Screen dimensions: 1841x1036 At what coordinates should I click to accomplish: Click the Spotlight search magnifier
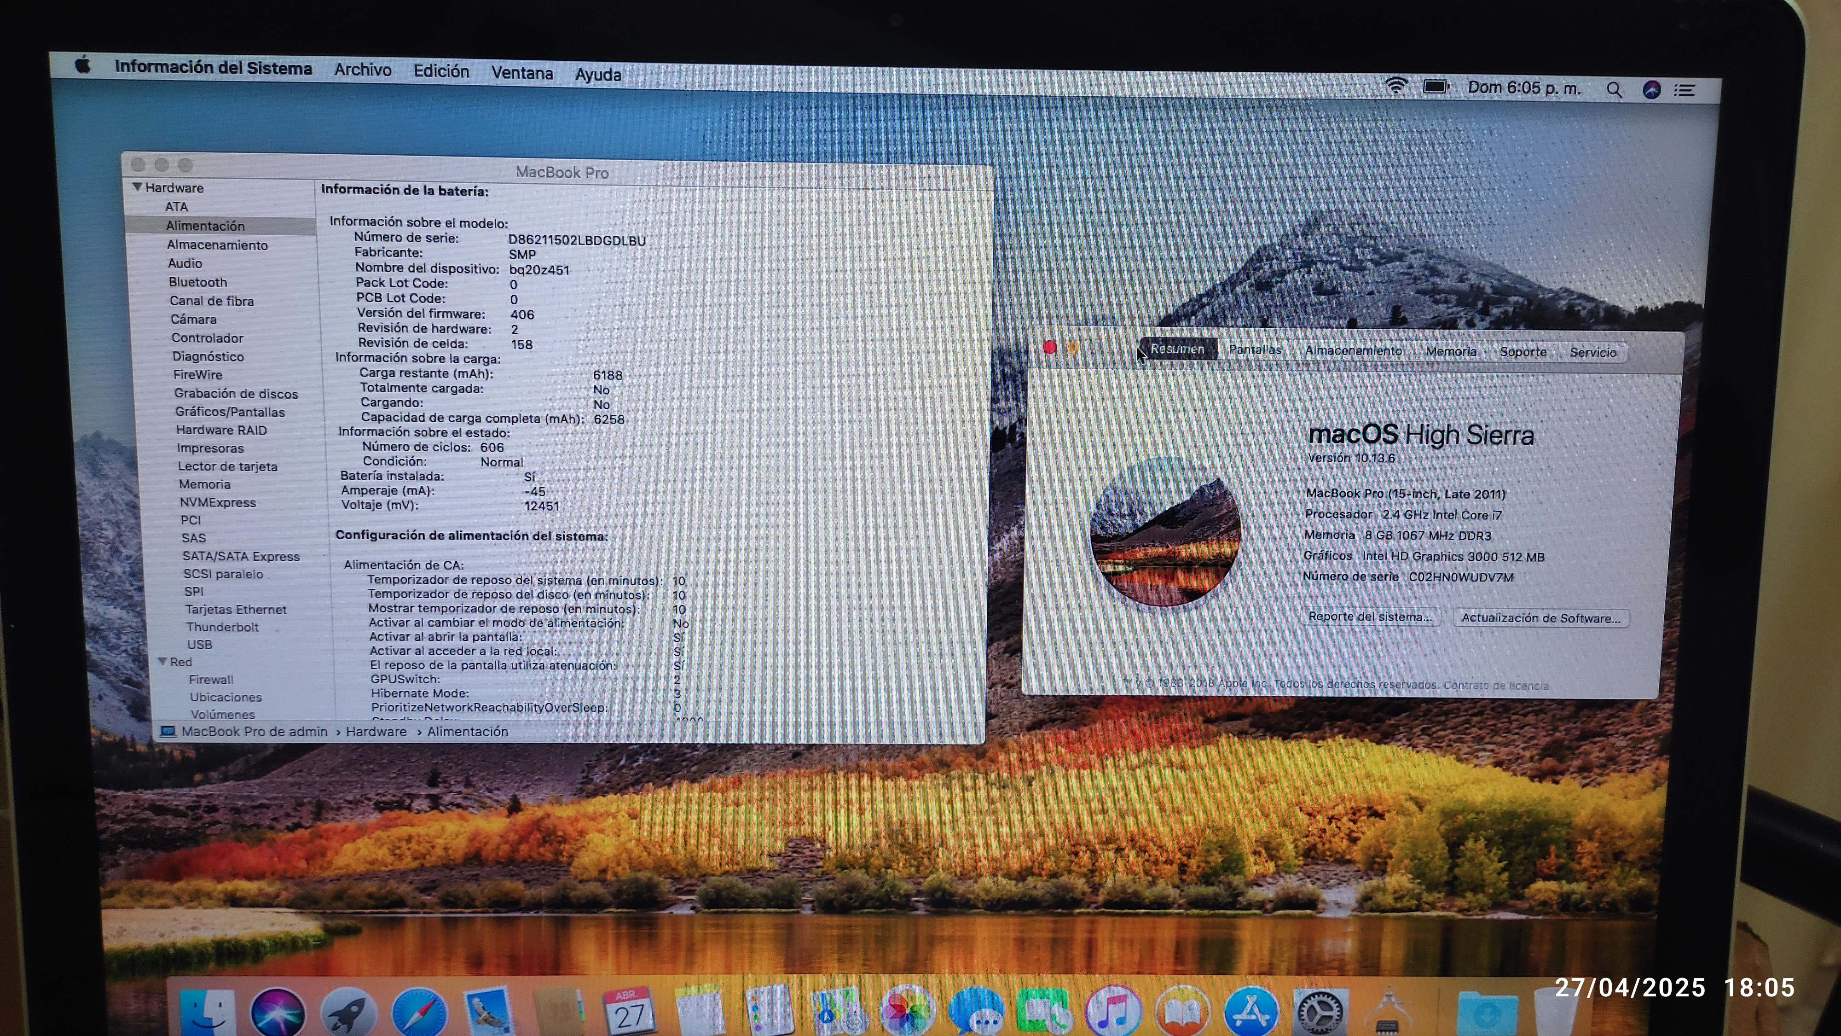point(1613,90)
